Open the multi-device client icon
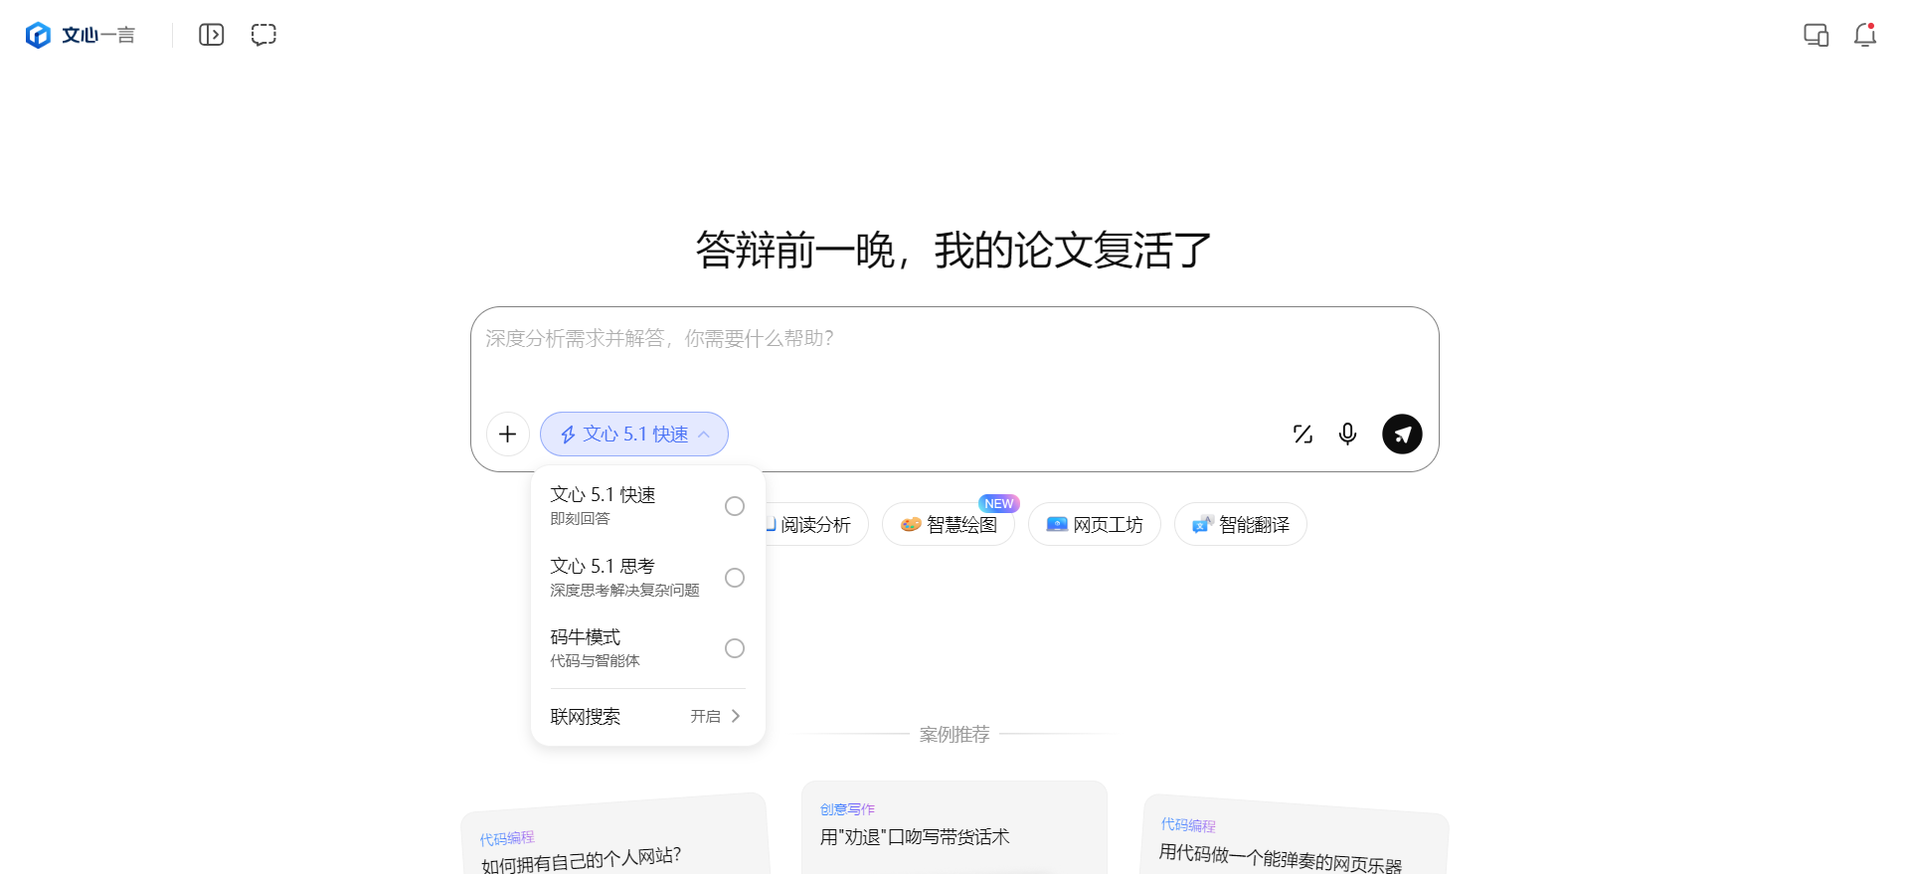1909x874 pixels. click(1816, 35)
